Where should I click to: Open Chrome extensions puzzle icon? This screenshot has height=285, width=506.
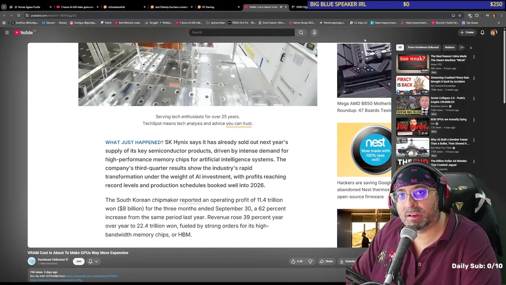477,15
